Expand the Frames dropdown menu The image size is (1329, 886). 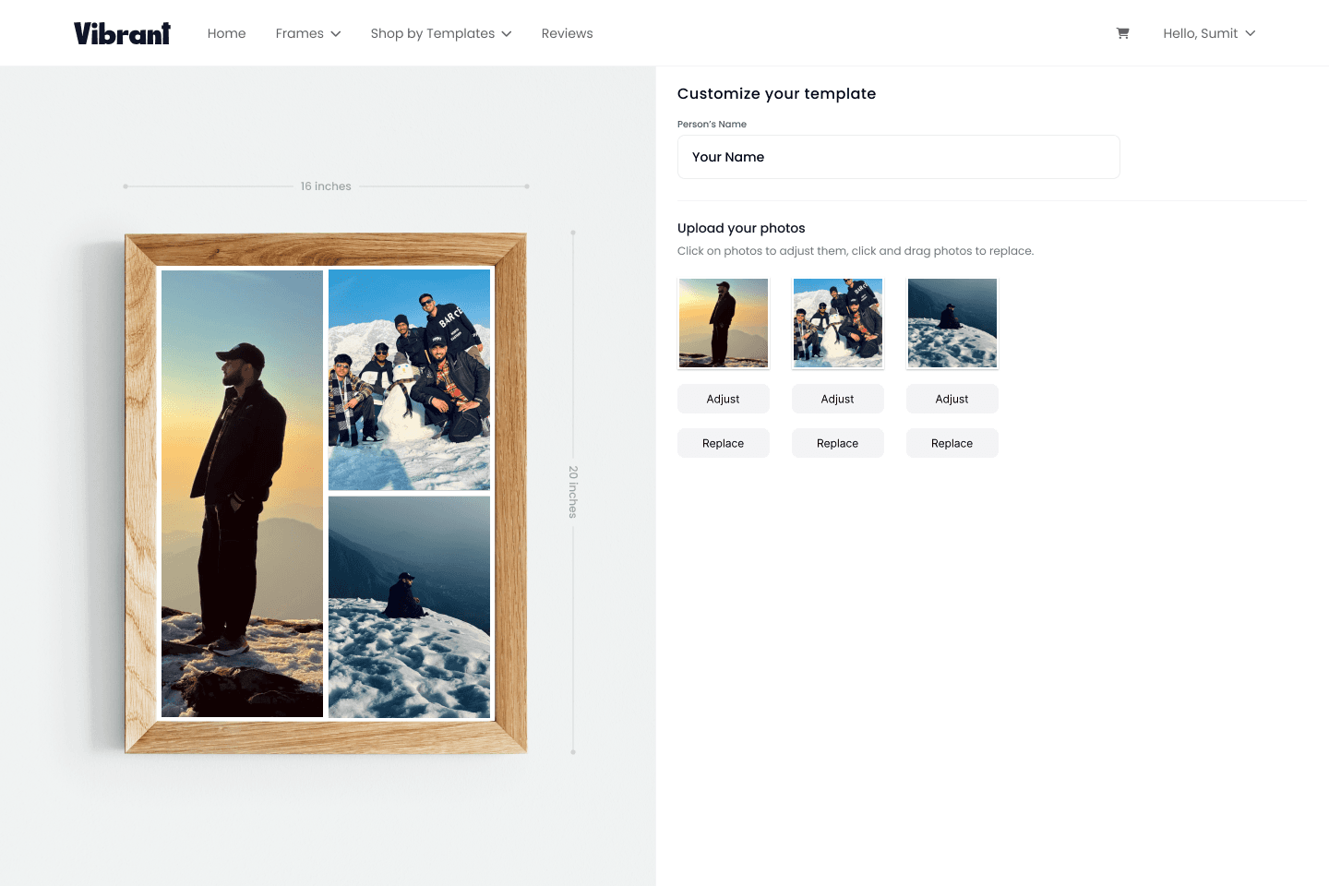308,33
